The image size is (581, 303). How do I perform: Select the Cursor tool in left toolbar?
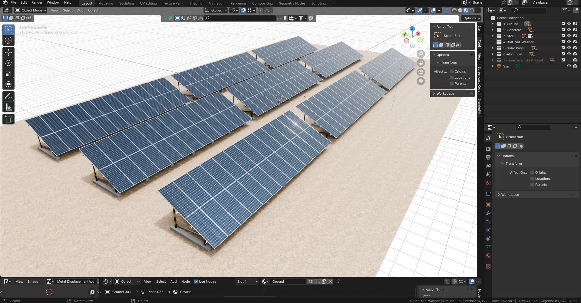click(8, 40)
